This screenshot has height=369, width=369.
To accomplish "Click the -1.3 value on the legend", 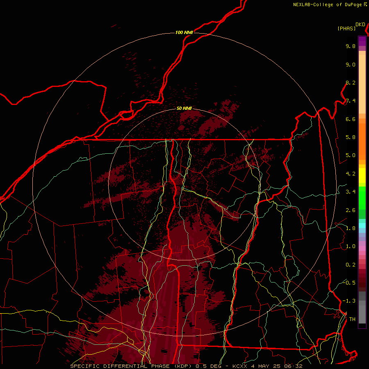I will coord(349,301).
